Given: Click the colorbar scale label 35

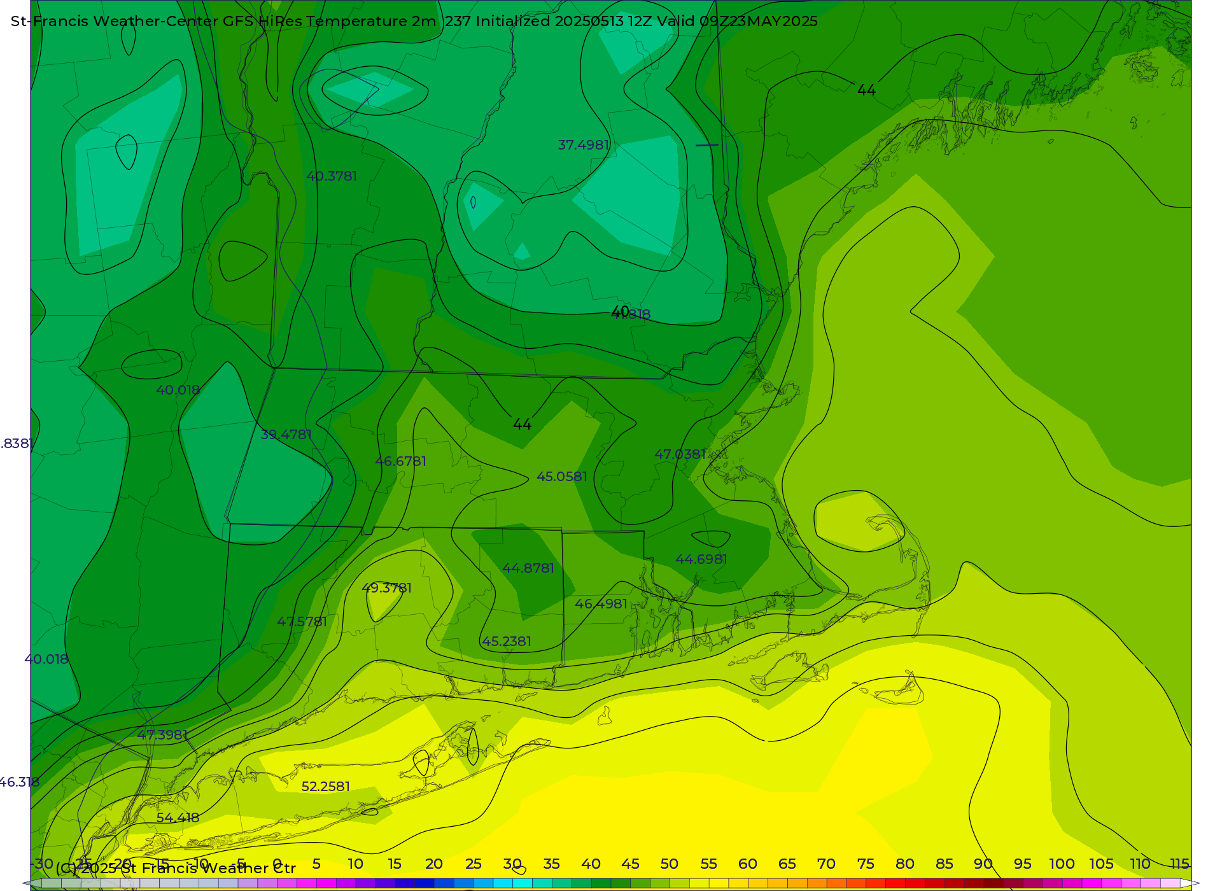Looking at the screenshot, I should click(552, 864).
